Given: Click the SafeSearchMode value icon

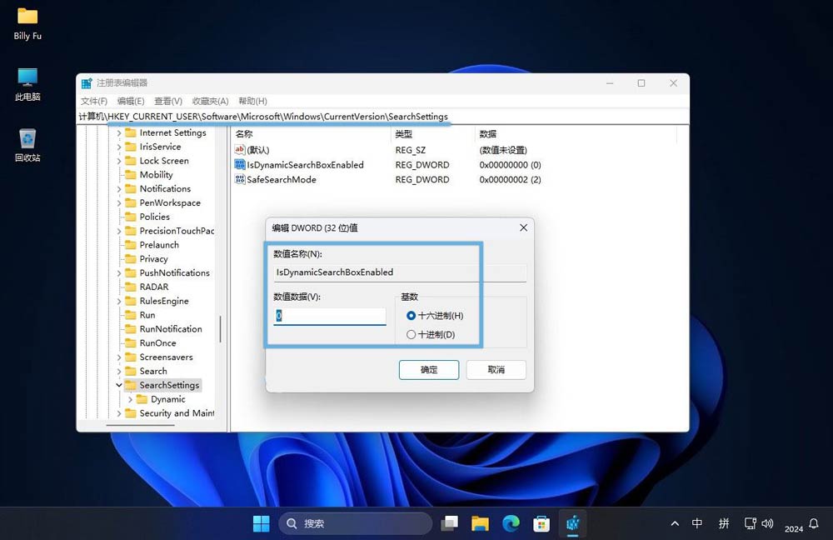Looking at the screenshot, I should pos(239,179).
